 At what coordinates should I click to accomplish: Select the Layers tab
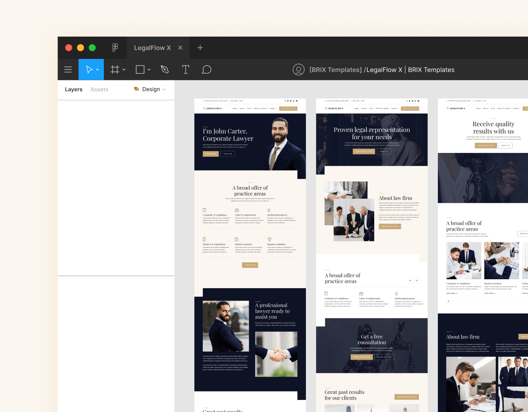pos(74,89)
